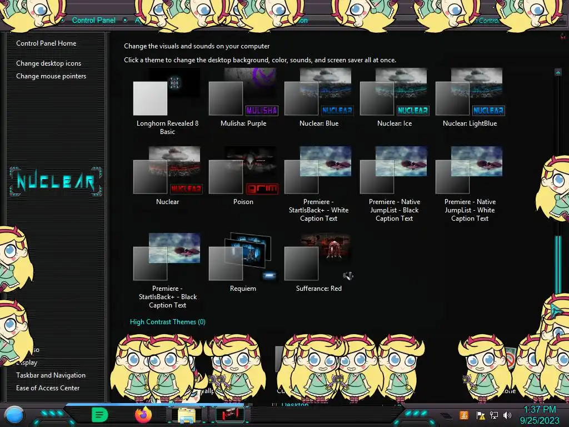Open the Java update tray icon

coord(464,415)
